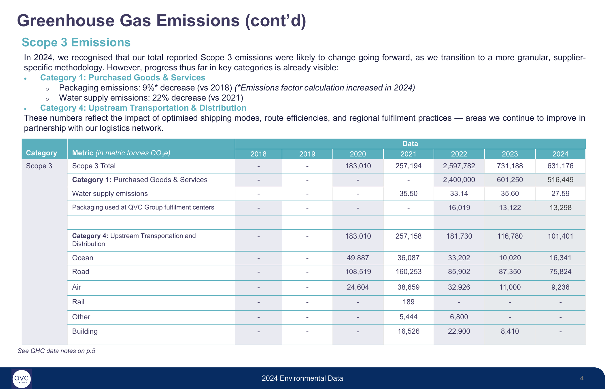
Task: Click the 'Category 4: Upstream Transportation and Distribution' row label
Action: click(x=134, y=240)
